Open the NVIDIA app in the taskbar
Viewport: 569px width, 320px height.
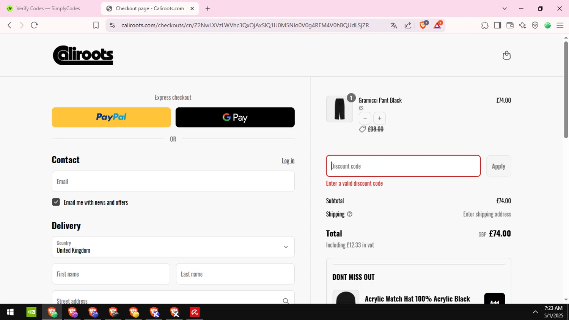pos(31,312)
